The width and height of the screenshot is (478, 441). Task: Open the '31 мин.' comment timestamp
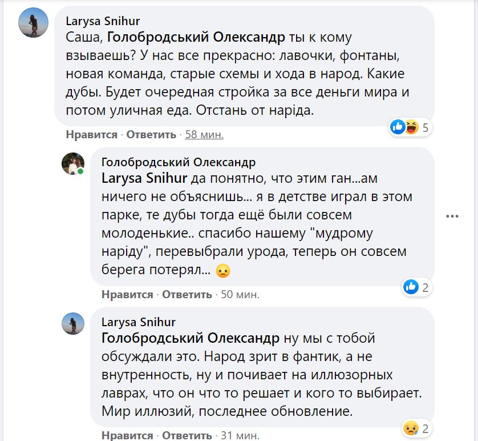tap(240, 435)
